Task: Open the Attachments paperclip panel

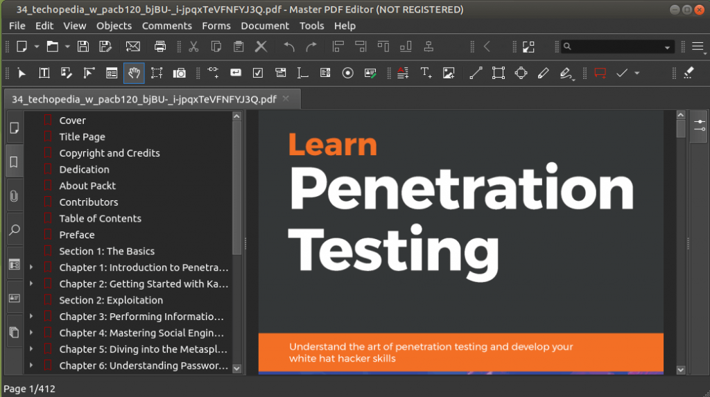Action: 14,196
